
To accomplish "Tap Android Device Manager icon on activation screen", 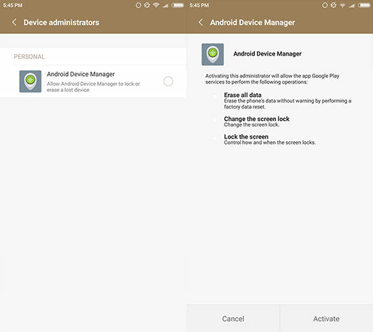I will click(213, 54).
